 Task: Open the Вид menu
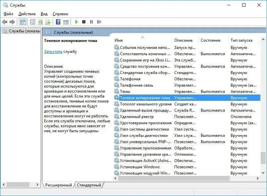click(x=44, y=14)
